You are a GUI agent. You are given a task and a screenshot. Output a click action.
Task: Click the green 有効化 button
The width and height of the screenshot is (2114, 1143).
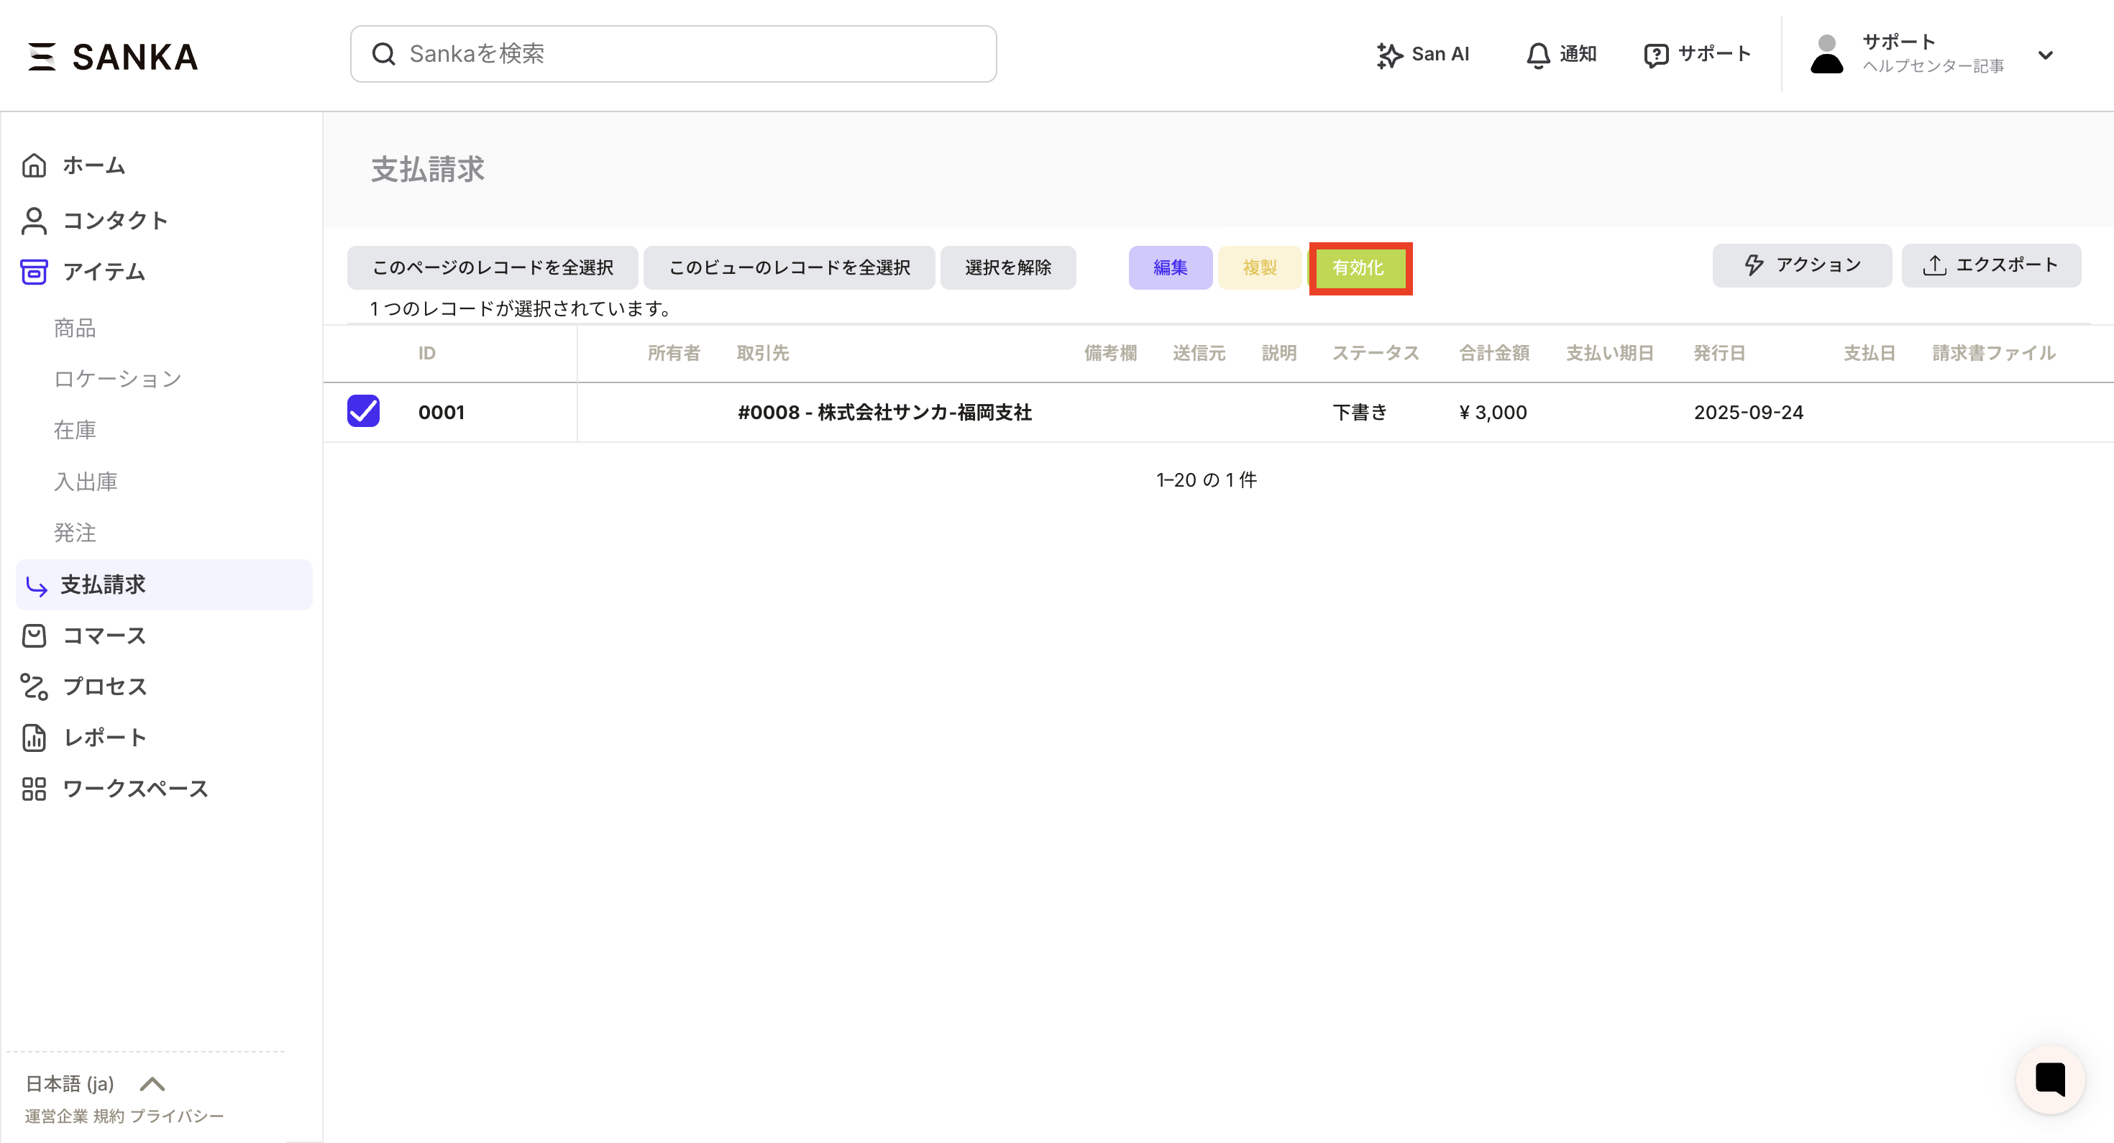[x=1359, y=267]
